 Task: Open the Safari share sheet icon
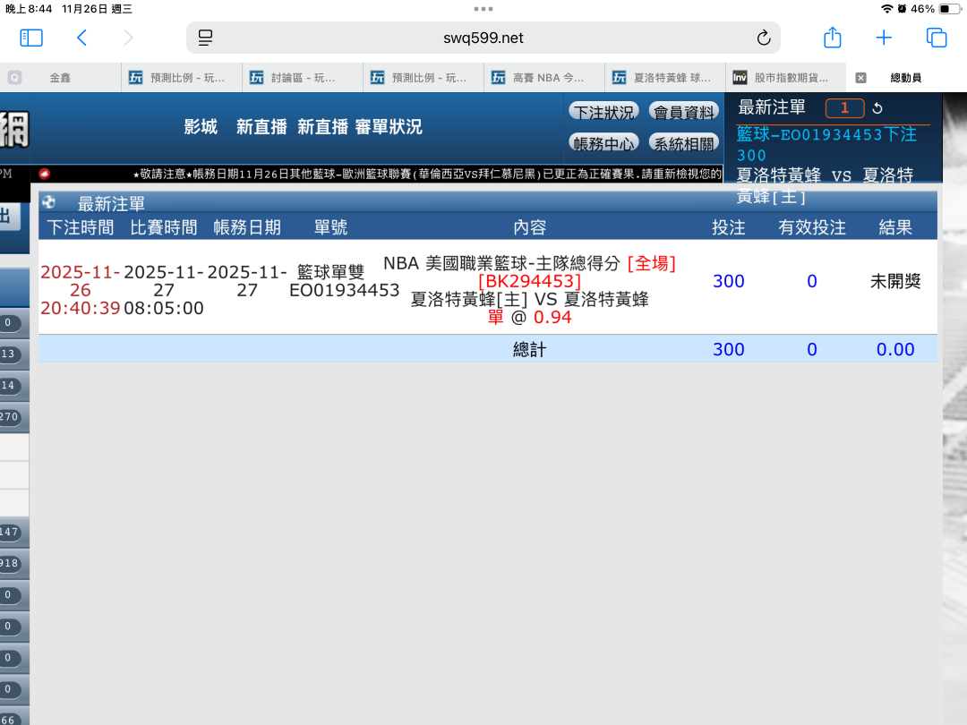[833, 37]
